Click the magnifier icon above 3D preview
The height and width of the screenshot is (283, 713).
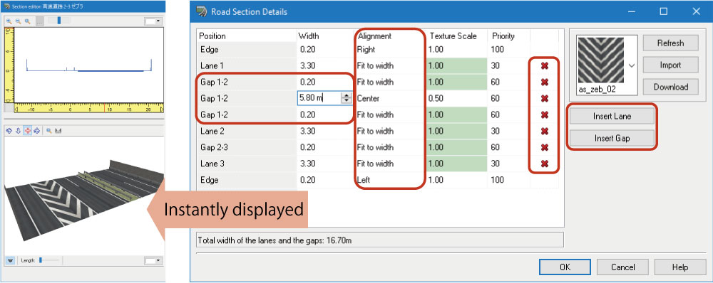48,131
